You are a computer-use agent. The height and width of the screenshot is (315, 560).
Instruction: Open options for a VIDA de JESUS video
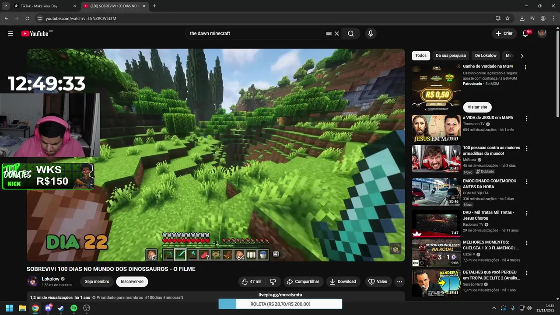tap(527, 119)
